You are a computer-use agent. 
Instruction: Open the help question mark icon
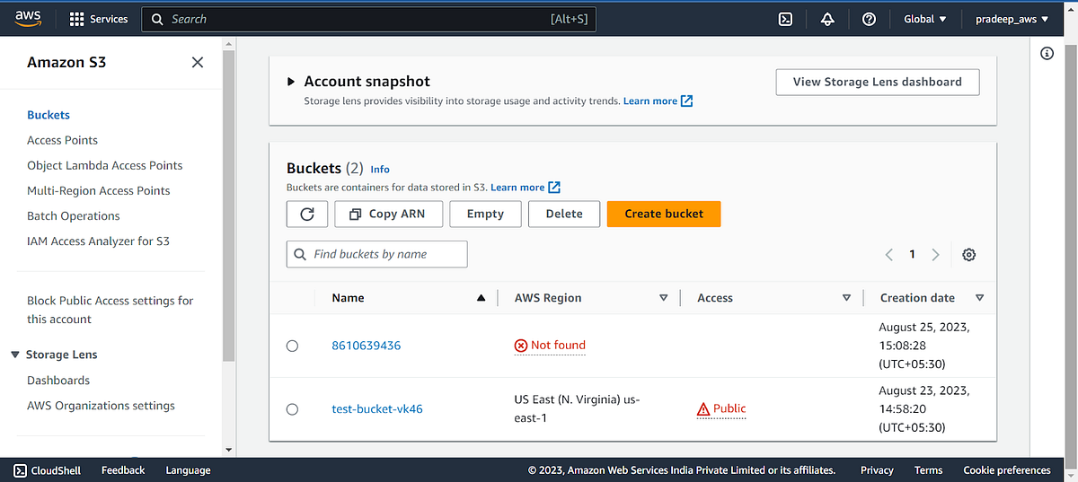pos(869,19)
